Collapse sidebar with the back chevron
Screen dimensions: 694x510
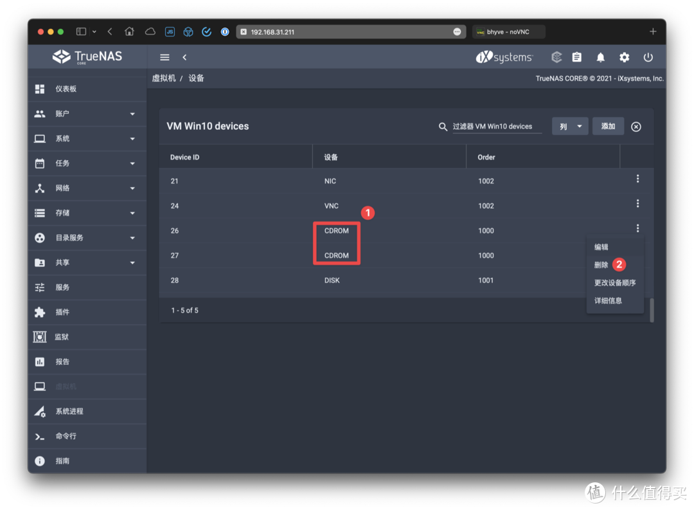tap(184, 57)
